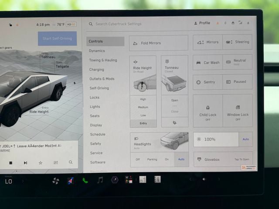The height and width of the screenshot is (209, 279).
Task: Set ride height to Low
Action: tap(143, 115)
